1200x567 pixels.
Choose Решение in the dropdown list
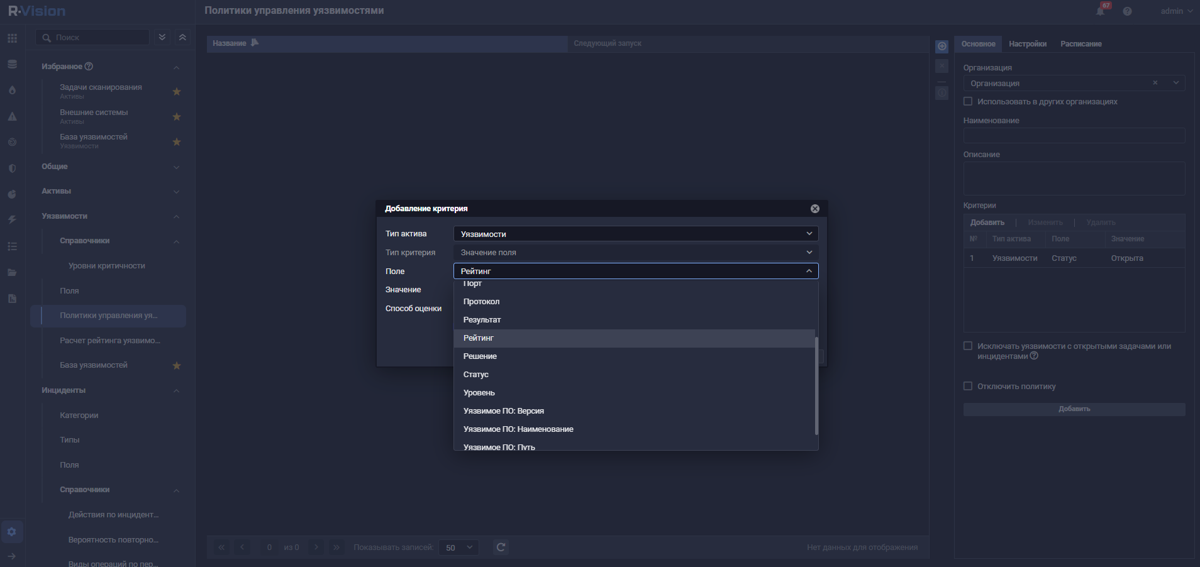[x=634, y=356]
